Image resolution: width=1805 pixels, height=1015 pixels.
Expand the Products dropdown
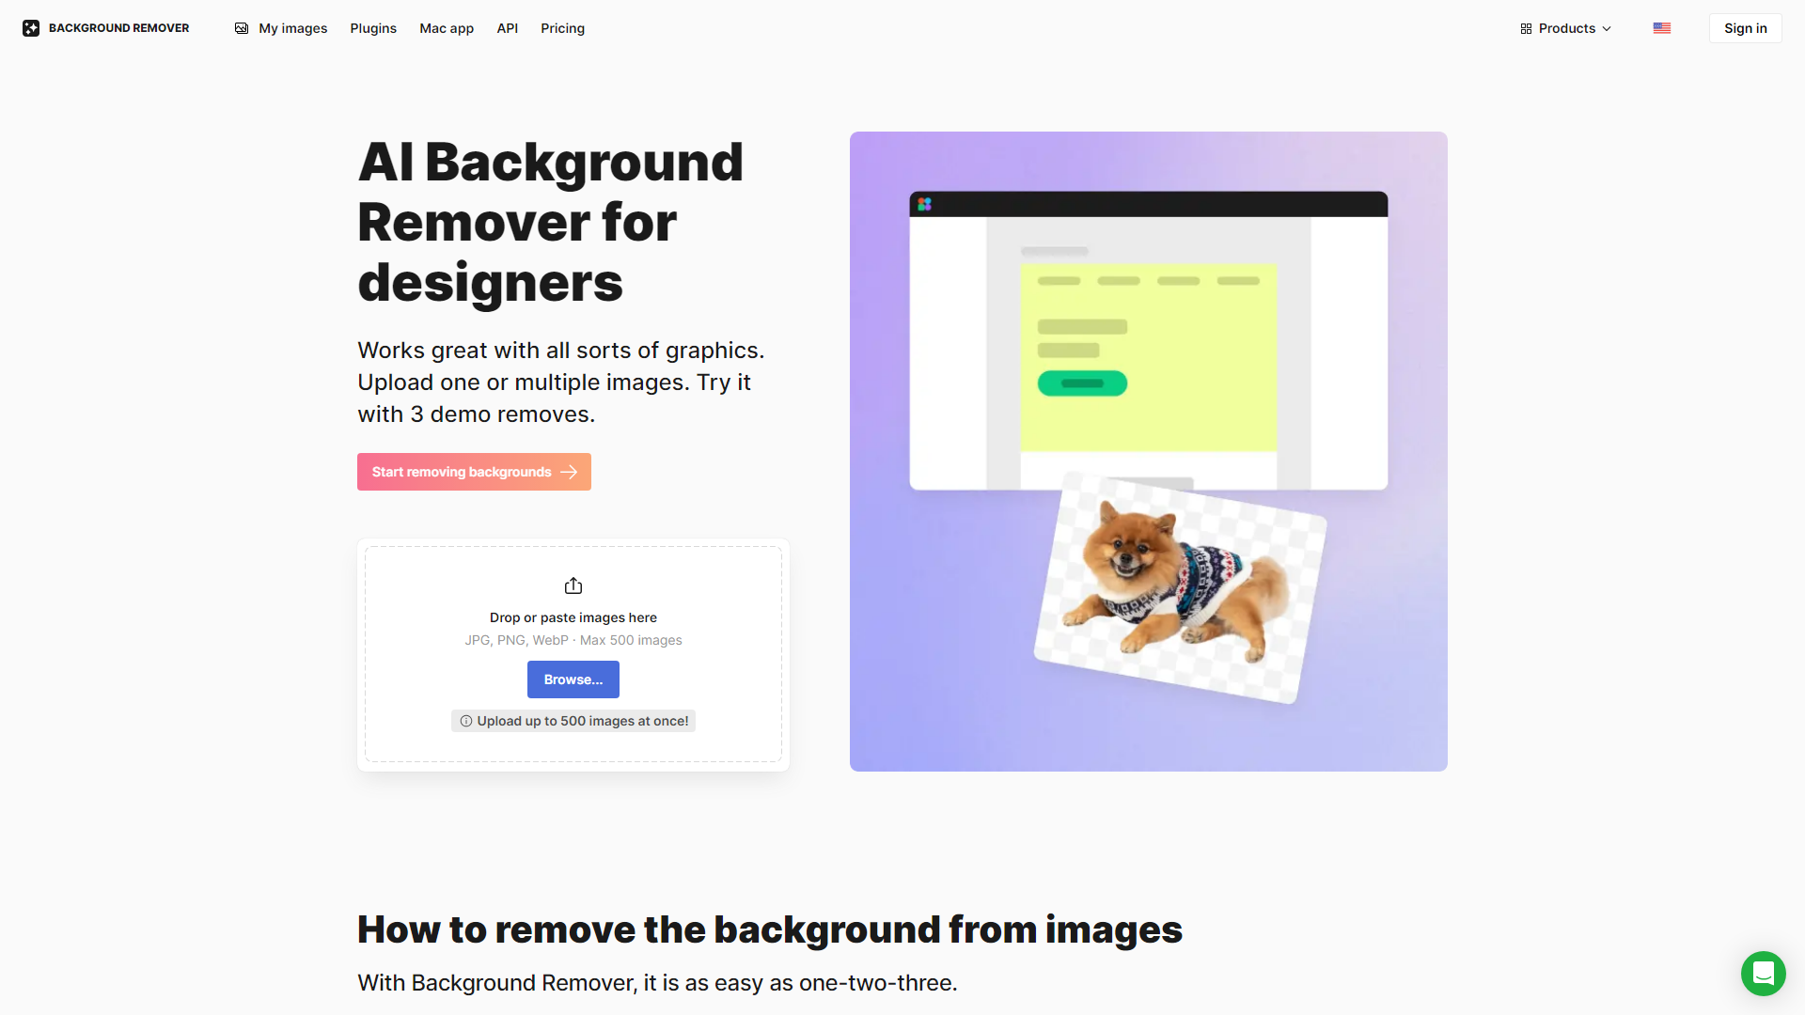click(1566, 28)
